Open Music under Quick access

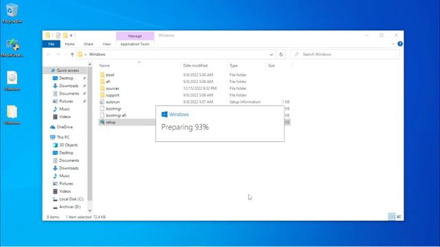coord(64,109)
